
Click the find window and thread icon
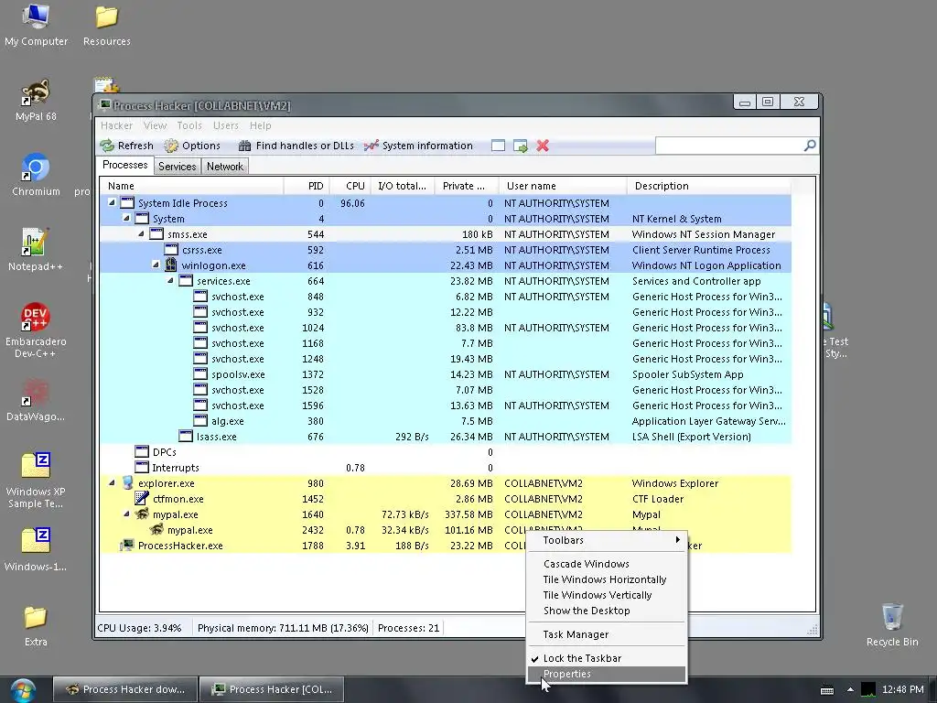[x=521, y=146]
